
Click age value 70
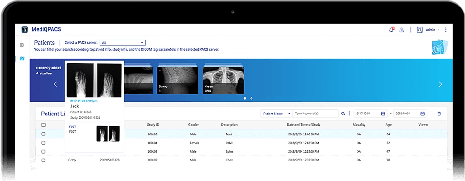pyautogui.click(x=388, y=160)
